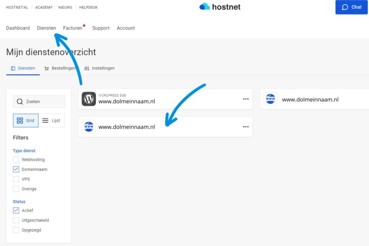This screenshot has height=246, width=369.
Task: Open the Bestellingen tab
Action: coord(60,68)
